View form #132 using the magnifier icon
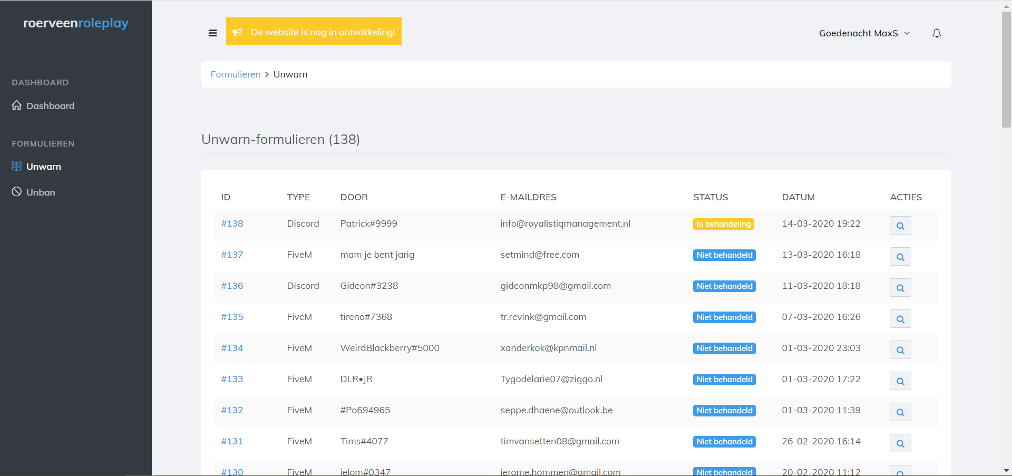1012x476 pixels. (x=900, y=412)
